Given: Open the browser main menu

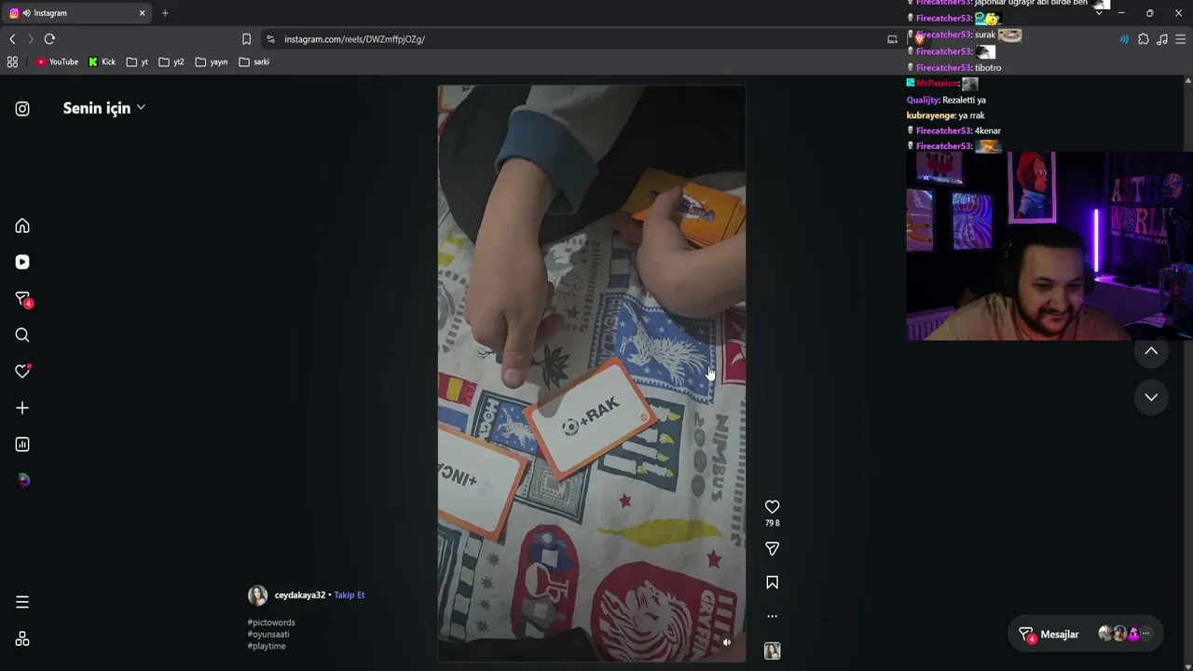Looking at the screenshot, I should tap(1181, 39).
